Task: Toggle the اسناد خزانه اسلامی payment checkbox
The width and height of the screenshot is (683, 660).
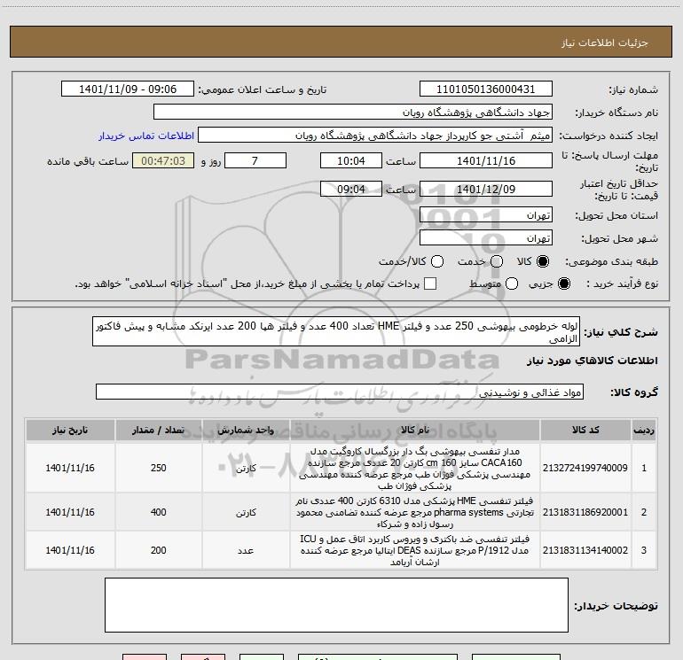Action: [430, 283]
